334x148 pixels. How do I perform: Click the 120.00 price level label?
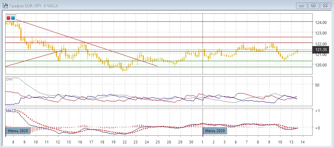point(321,65)
